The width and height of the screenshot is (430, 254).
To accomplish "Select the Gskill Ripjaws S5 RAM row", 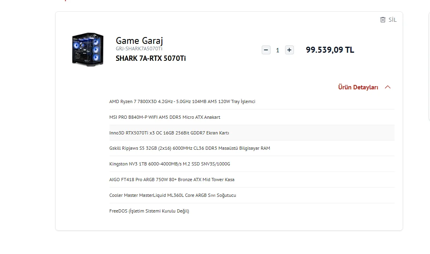I will point(252,148).
